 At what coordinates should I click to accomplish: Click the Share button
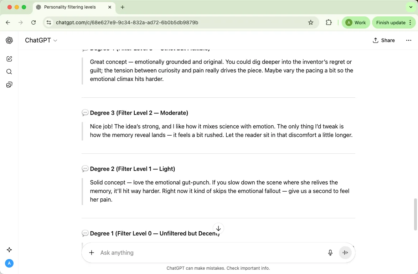[x=384, y=40]
